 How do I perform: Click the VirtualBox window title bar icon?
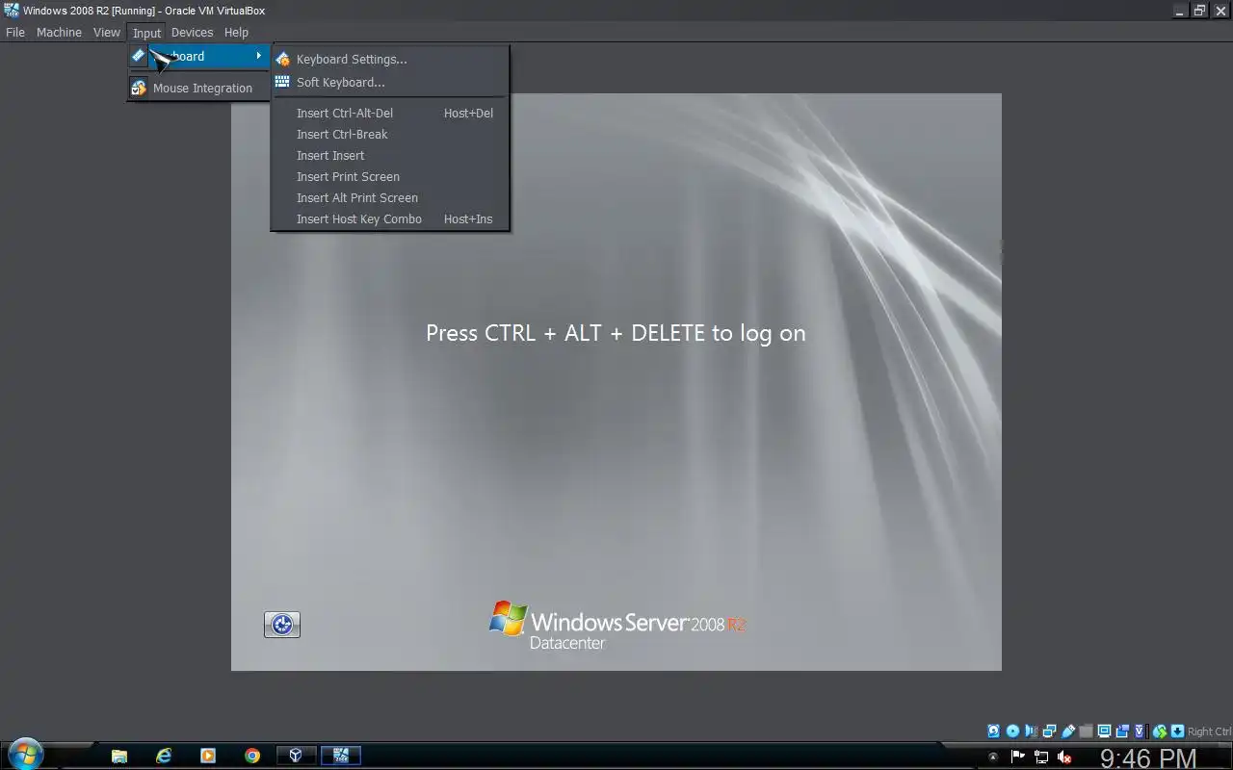(11, 10)
